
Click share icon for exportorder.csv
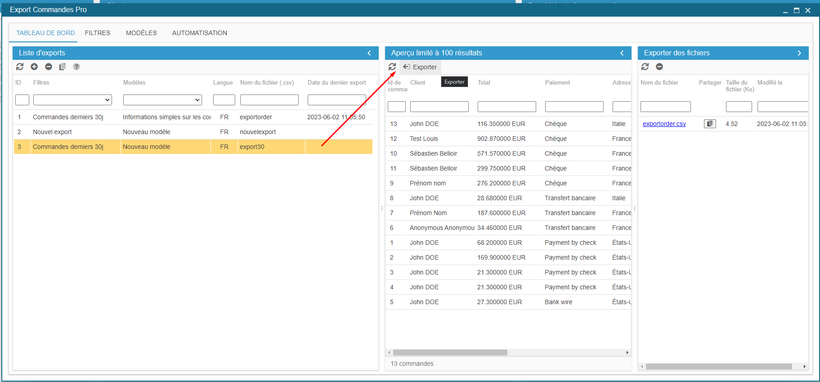click(710, 124)
